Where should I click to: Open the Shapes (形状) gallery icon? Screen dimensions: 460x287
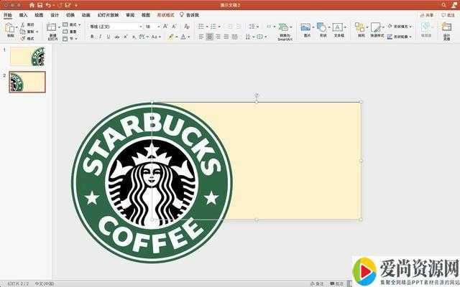pyautogui.click(x=323, y=28)
